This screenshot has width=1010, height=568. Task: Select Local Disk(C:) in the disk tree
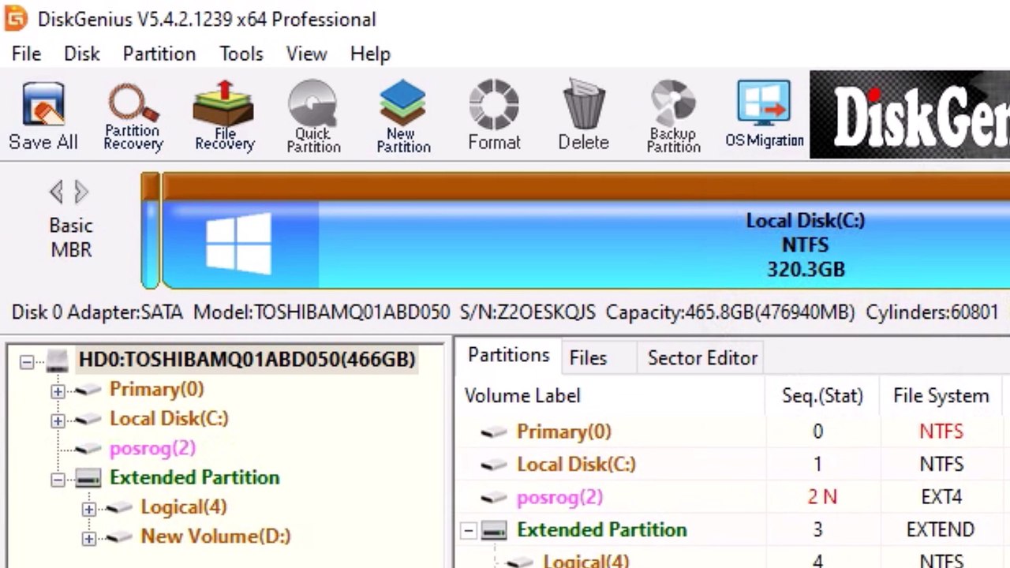pos(169,419)
